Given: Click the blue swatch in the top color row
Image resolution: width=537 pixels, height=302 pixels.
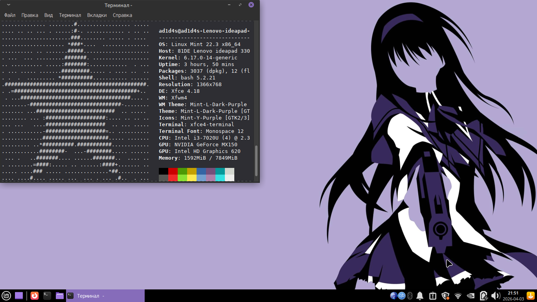Looking at the screenshot, I should click(201, 171).
